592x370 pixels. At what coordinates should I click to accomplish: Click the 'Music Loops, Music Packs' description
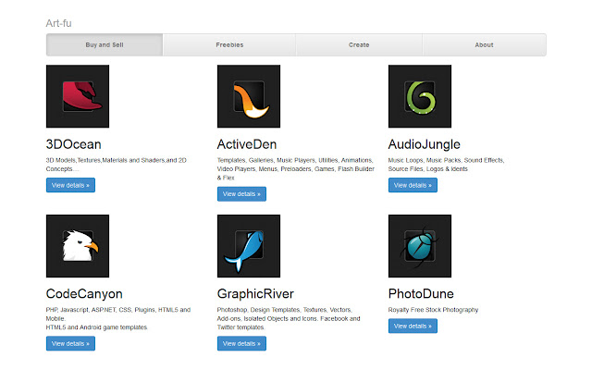(x=446, y=165)
